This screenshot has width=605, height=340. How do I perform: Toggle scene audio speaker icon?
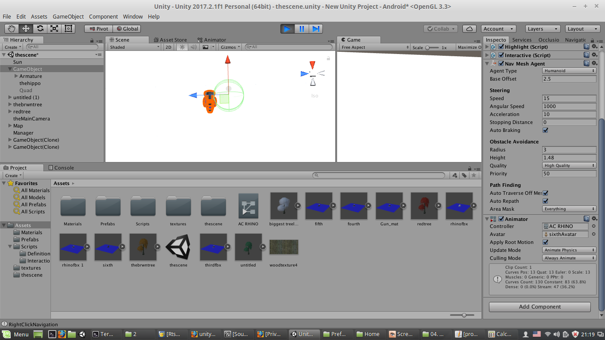point(193,47)
